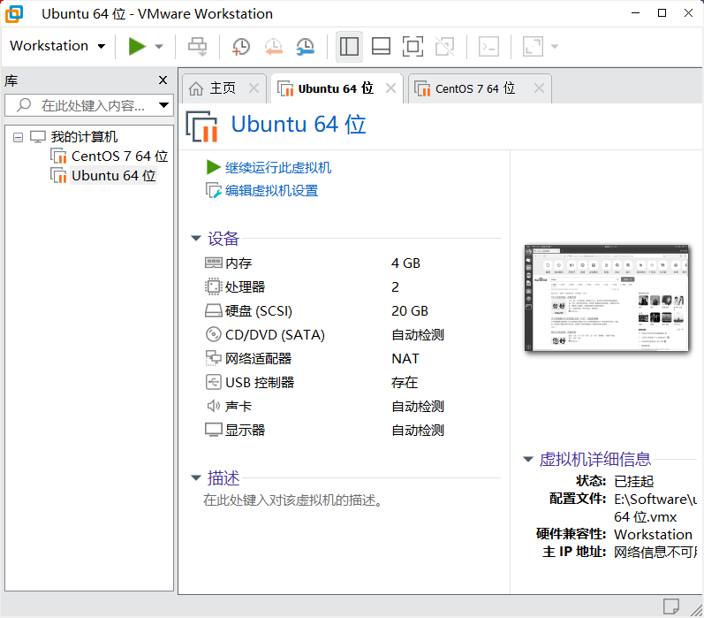
Task: Enter full screen mode icon
Action: (x=413, y=46)
